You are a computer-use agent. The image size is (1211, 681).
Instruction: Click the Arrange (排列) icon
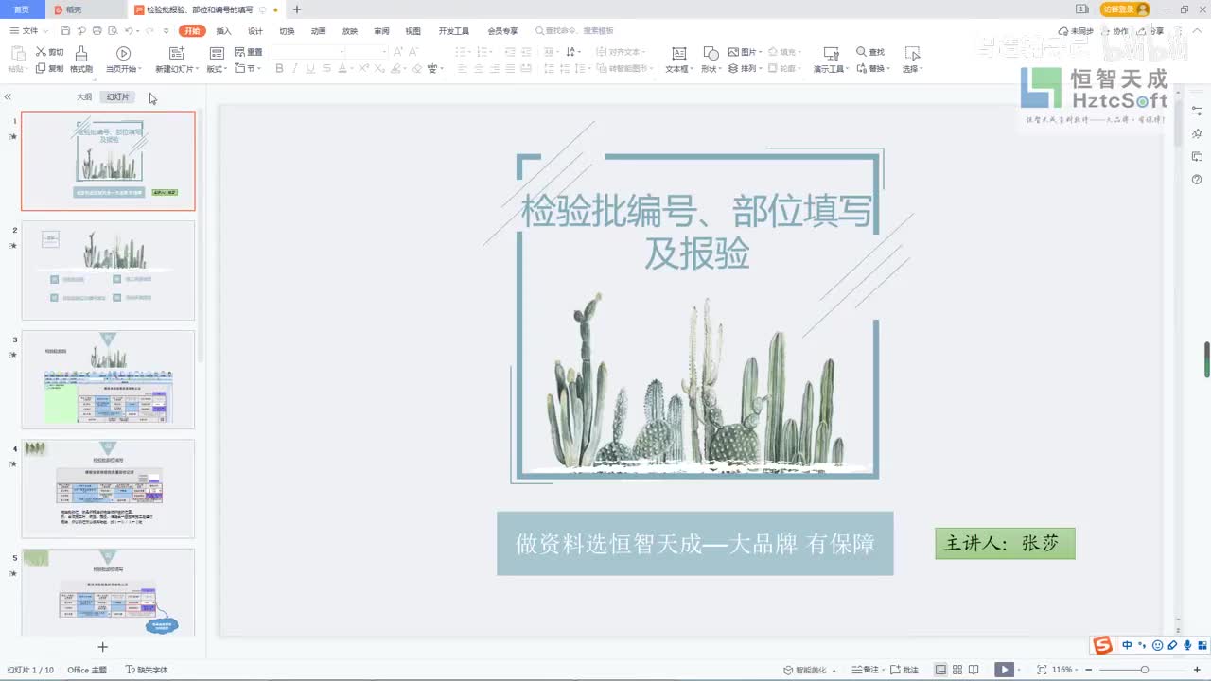point(733,68)
